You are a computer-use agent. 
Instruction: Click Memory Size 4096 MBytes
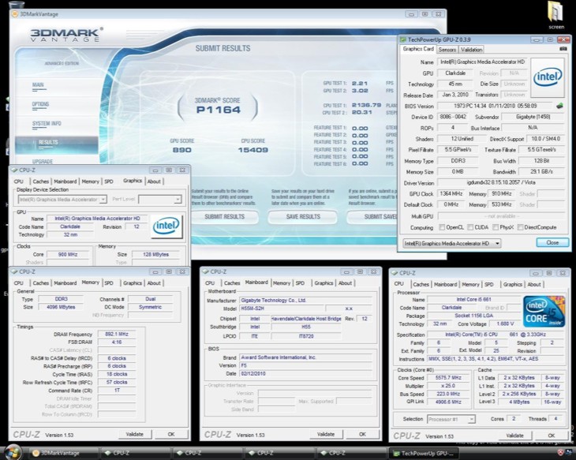(61, 307)
